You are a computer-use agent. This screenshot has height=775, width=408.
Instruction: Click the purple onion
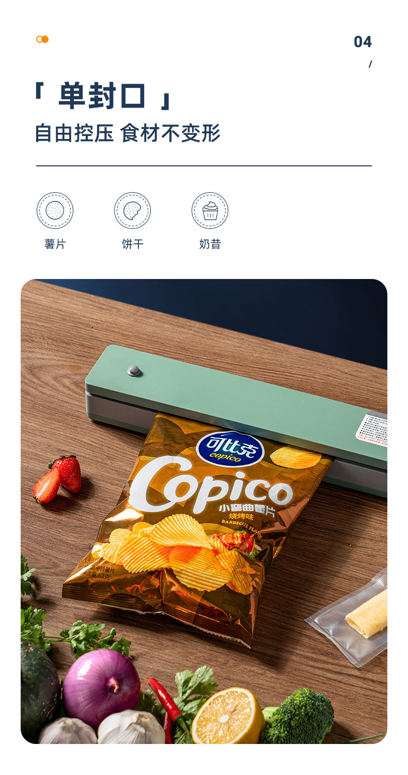pos(101,682)
